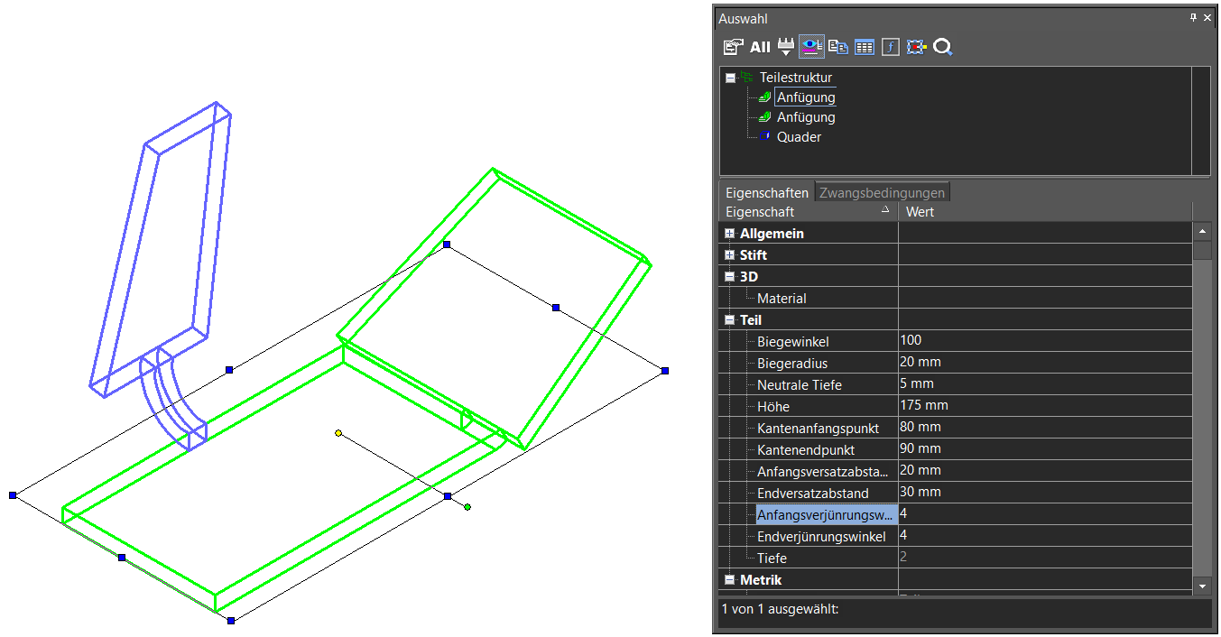Click the 'All' select-all toolbar button

760,47
